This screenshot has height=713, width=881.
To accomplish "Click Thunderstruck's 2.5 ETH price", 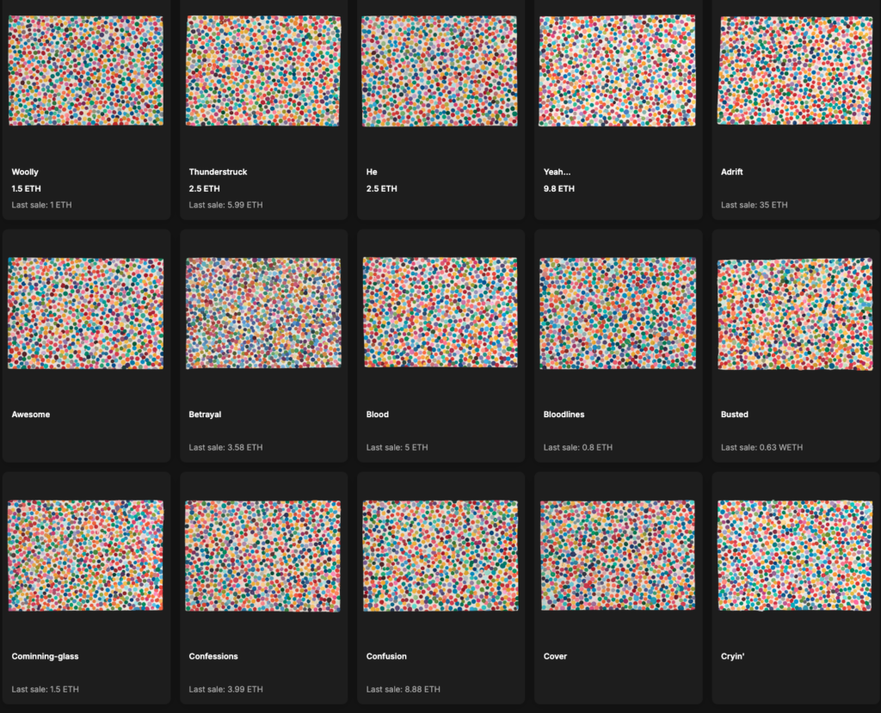I will pyautogui.click(x=204, y=188).
